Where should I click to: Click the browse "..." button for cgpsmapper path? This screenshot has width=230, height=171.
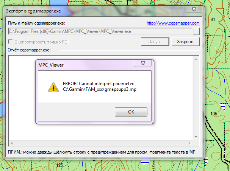[196, 31]
